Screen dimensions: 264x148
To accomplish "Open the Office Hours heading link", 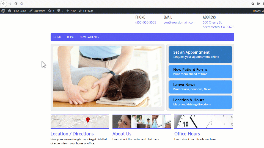I will coord(187,134).
